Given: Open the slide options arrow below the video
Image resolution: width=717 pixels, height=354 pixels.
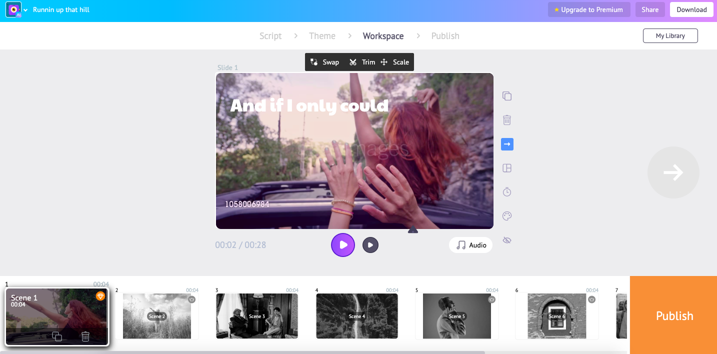Looking at the screenshot, I should click(x=412, y=229).
